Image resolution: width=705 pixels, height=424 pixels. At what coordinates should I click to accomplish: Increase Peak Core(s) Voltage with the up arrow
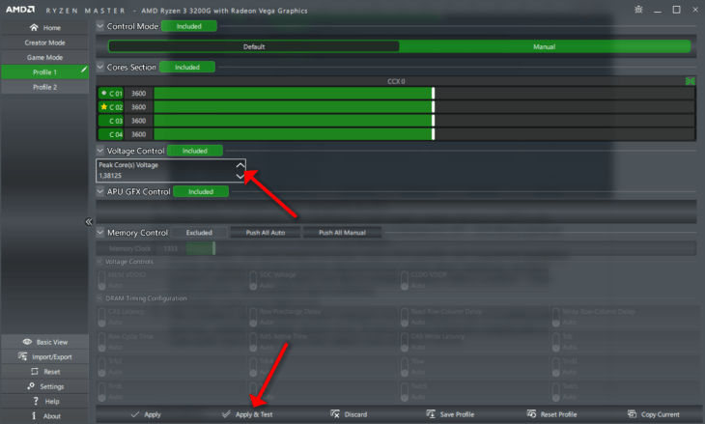pos(240,165)
